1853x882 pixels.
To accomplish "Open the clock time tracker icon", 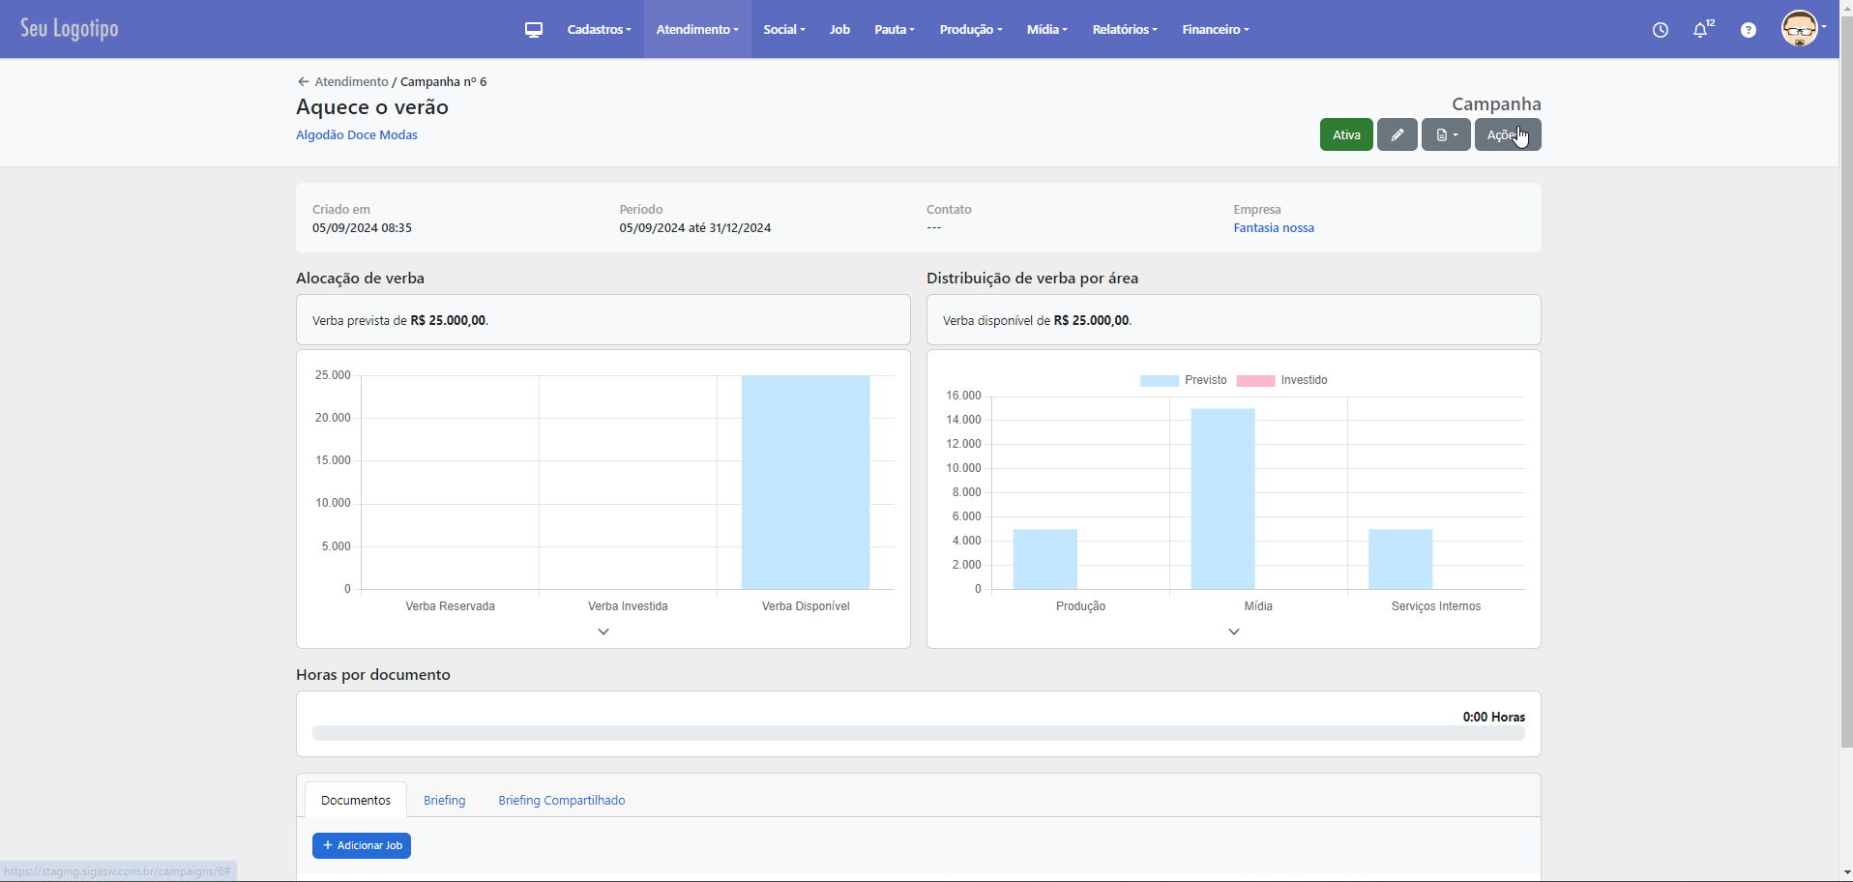I will coord(1660,30).
